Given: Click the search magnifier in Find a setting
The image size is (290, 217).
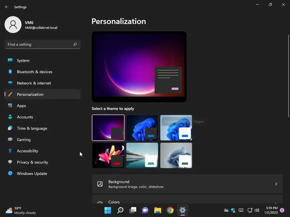Looking at the screenshot, I should 75,44.
